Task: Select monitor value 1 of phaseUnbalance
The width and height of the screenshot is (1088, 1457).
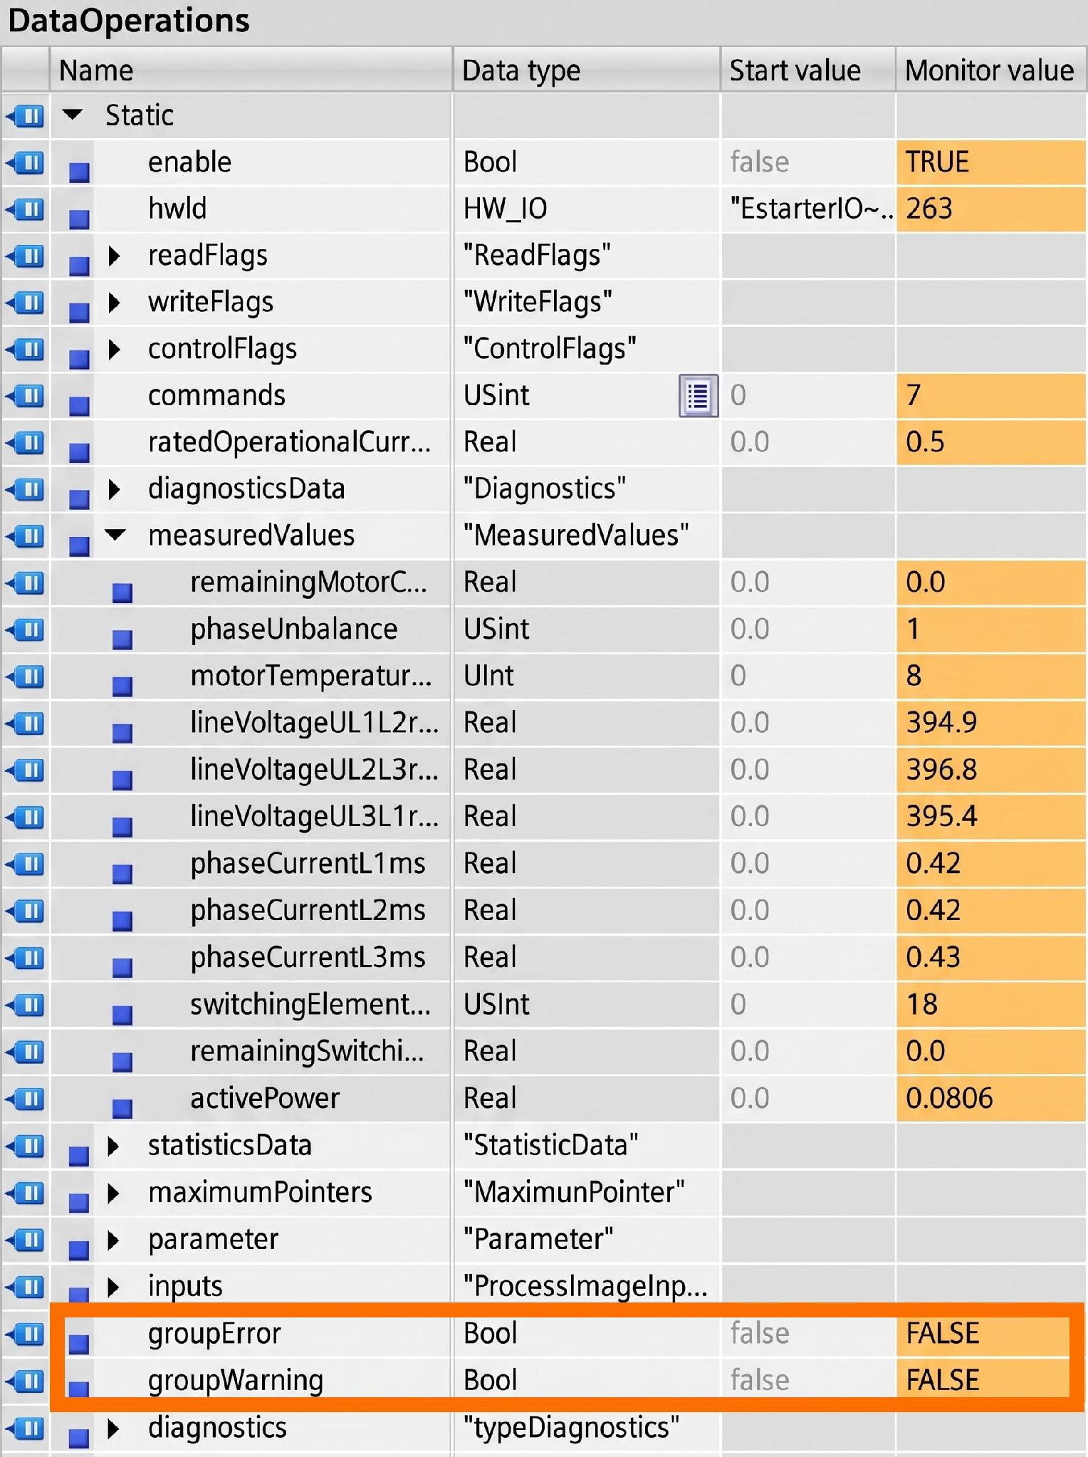Action: click(x=990, y=629)
